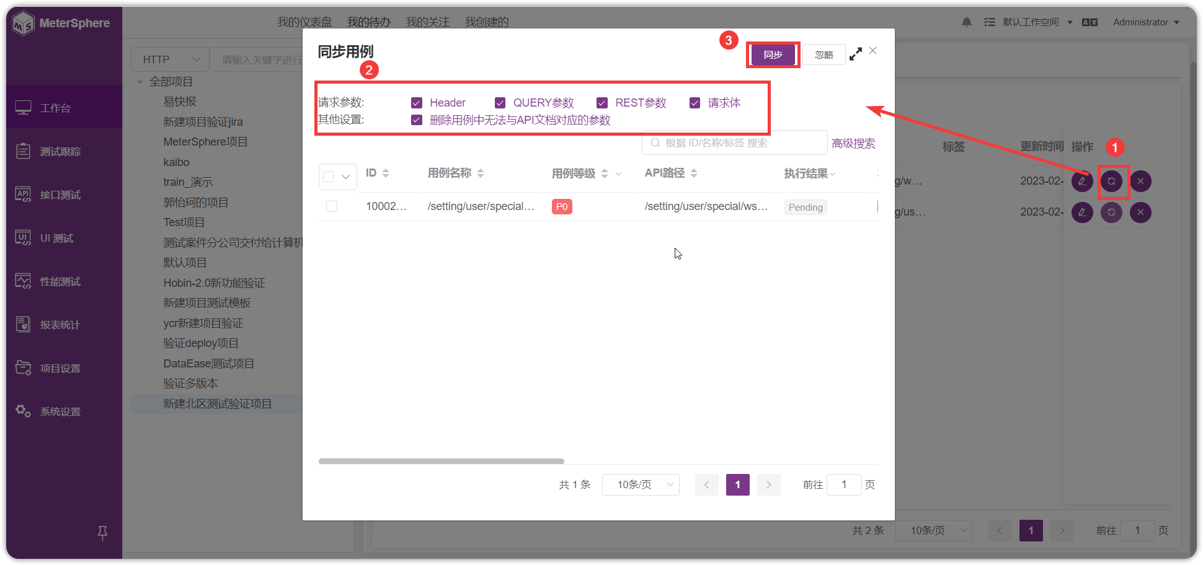
Task: Sort by the 用例等级 column arrows
Action: tap(605, 173)
